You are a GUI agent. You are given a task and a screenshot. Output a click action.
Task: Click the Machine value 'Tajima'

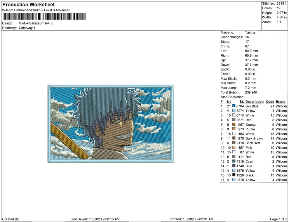(250, 32)
